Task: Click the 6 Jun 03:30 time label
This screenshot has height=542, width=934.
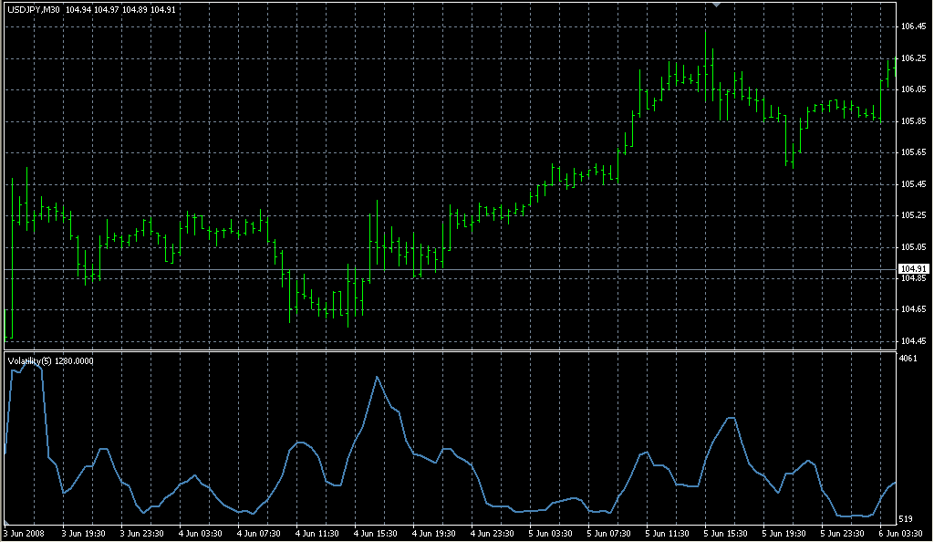Action: tap(900, 534)
